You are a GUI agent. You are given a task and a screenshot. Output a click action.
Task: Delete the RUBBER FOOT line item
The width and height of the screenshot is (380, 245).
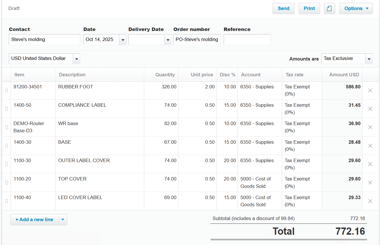pyautogui.click(x=370, y=90)
